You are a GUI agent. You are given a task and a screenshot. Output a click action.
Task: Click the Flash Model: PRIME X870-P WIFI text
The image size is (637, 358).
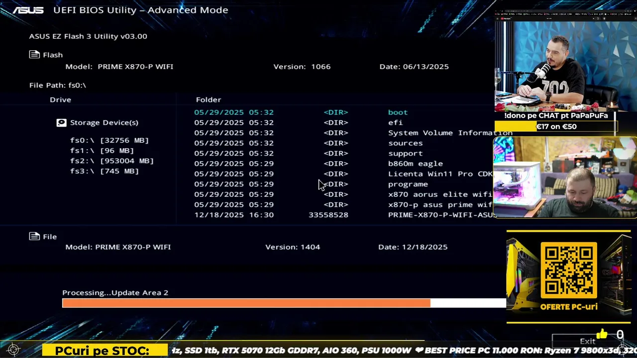(119, 66)
